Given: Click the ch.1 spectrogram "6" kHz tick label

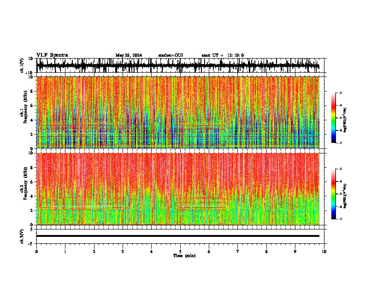Looking at the screenshot, I should coord(32,106).
